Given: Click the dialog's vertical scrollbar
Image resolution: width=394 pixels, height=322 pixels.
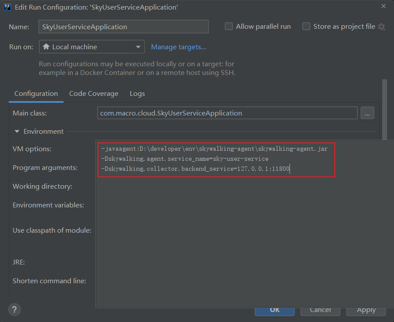Looking at the screenshot, I should tap(384, 109).
